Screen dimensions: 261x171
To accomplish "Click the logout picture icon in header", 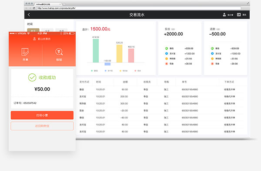I will coord(239,15).
